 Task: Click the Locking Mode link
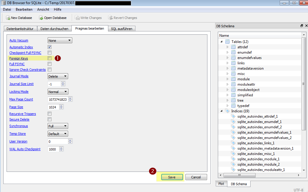19,92
